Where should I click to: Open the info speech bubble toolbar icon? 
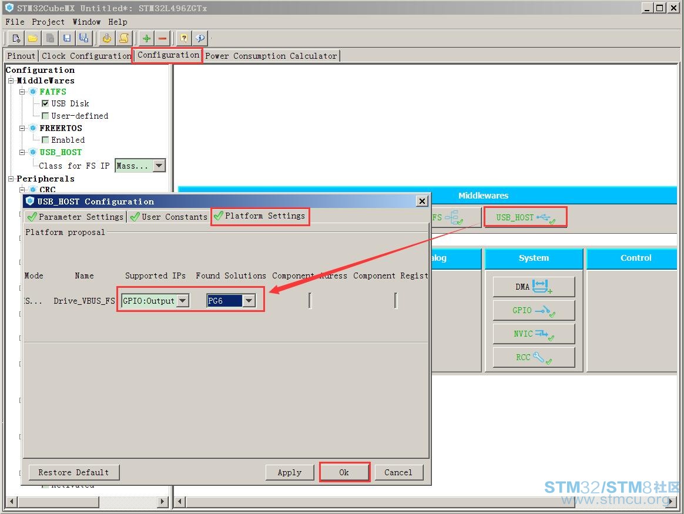[200, 38]
